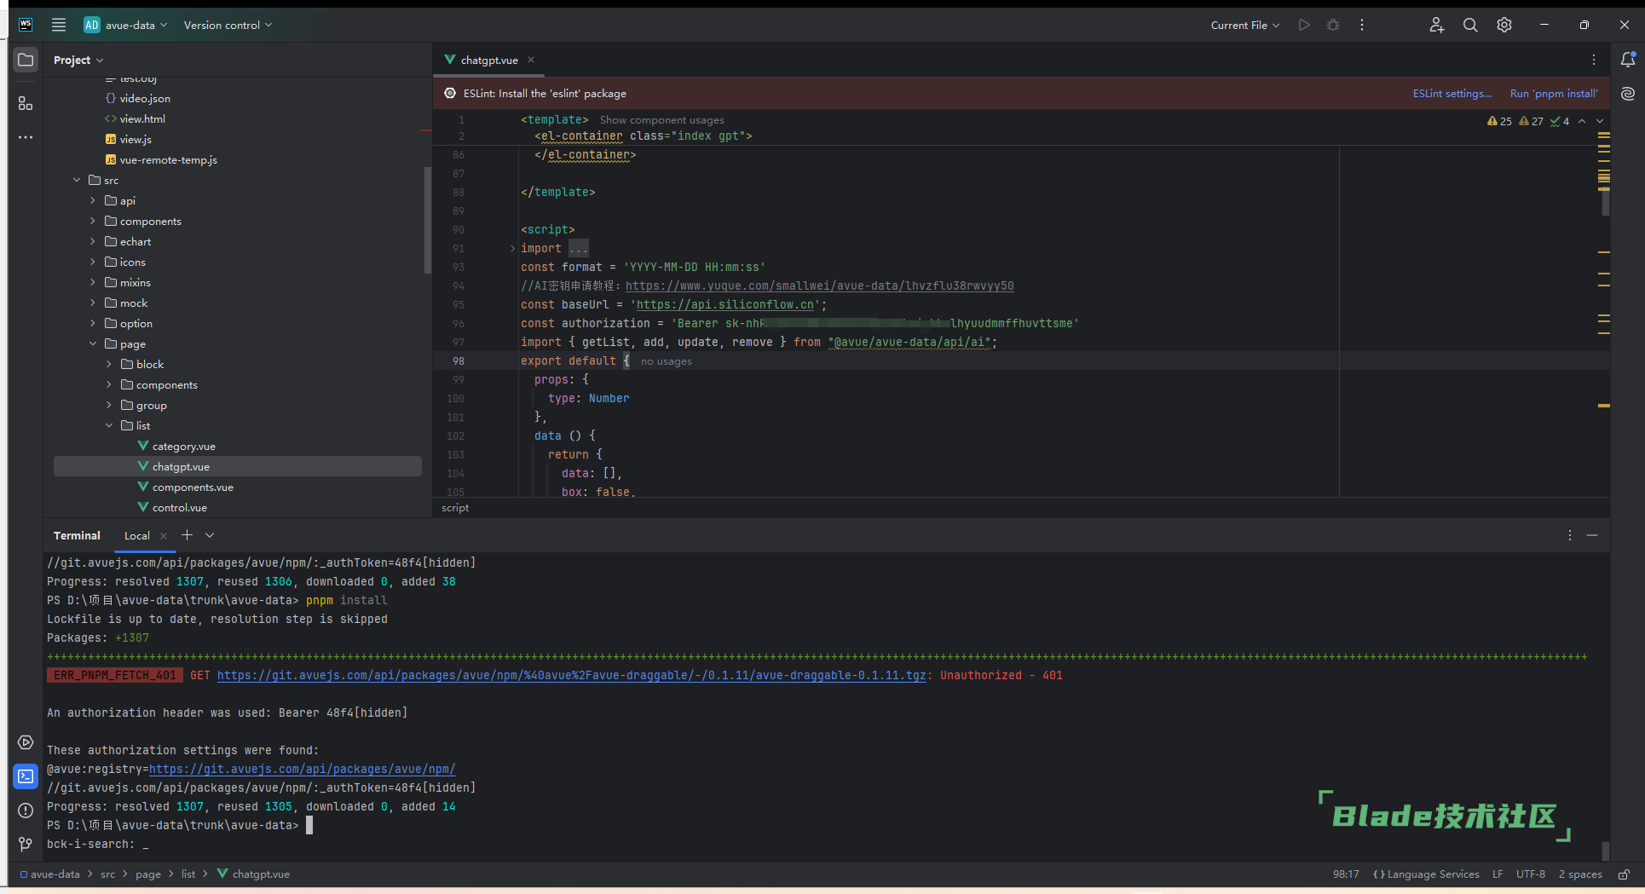Click 98:17 line column indicator
1645x894 pixels.
[1346, 874]
